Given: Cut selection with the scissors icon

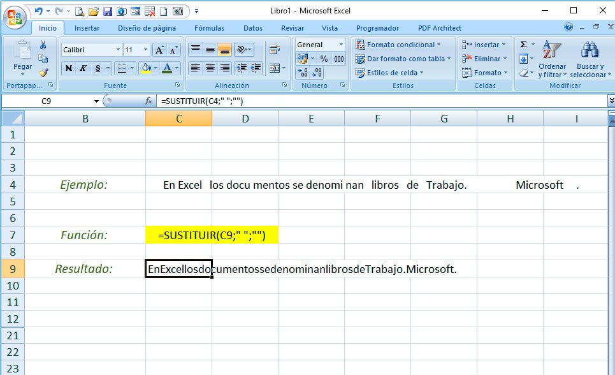Looking at the screenshot, I should [43, 45].
